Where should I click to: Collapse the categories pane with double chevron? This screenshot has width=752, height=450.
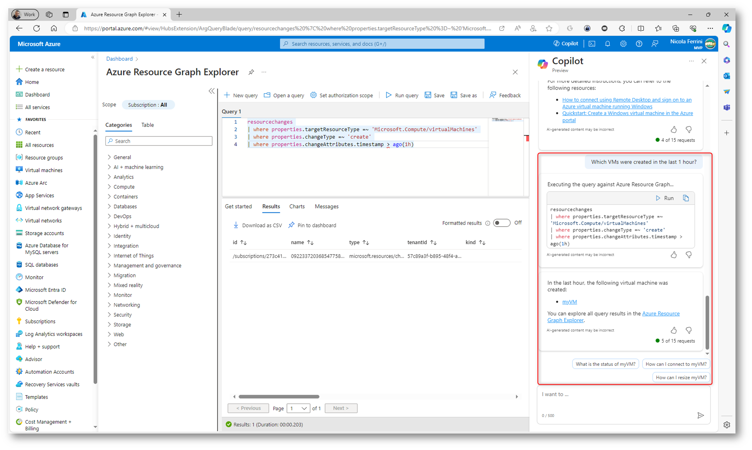tap(211, 91)
